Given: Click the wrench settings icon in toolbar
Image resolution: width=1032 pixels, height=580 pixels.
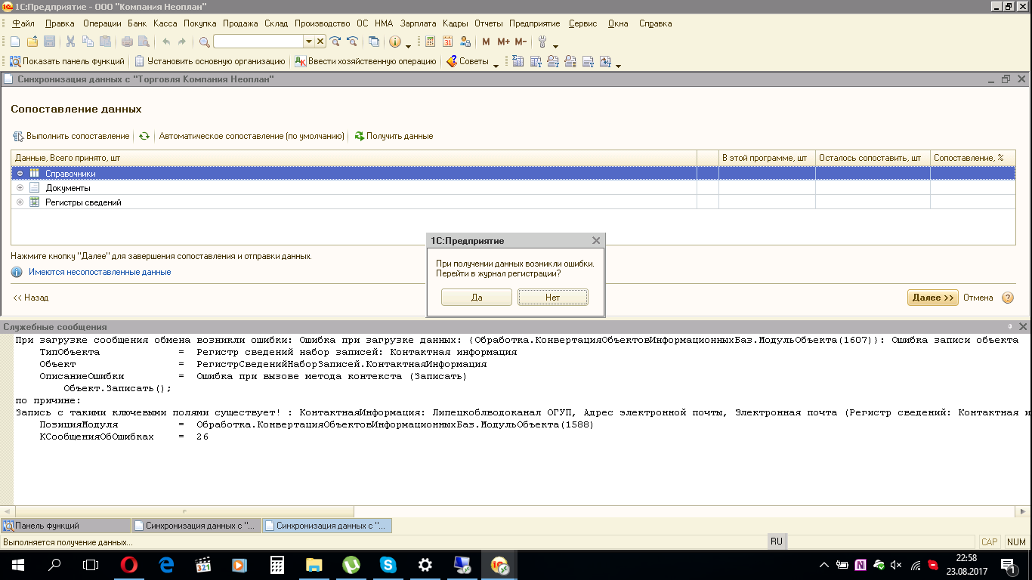Looking at the screenshot, I should coord(542,42).
